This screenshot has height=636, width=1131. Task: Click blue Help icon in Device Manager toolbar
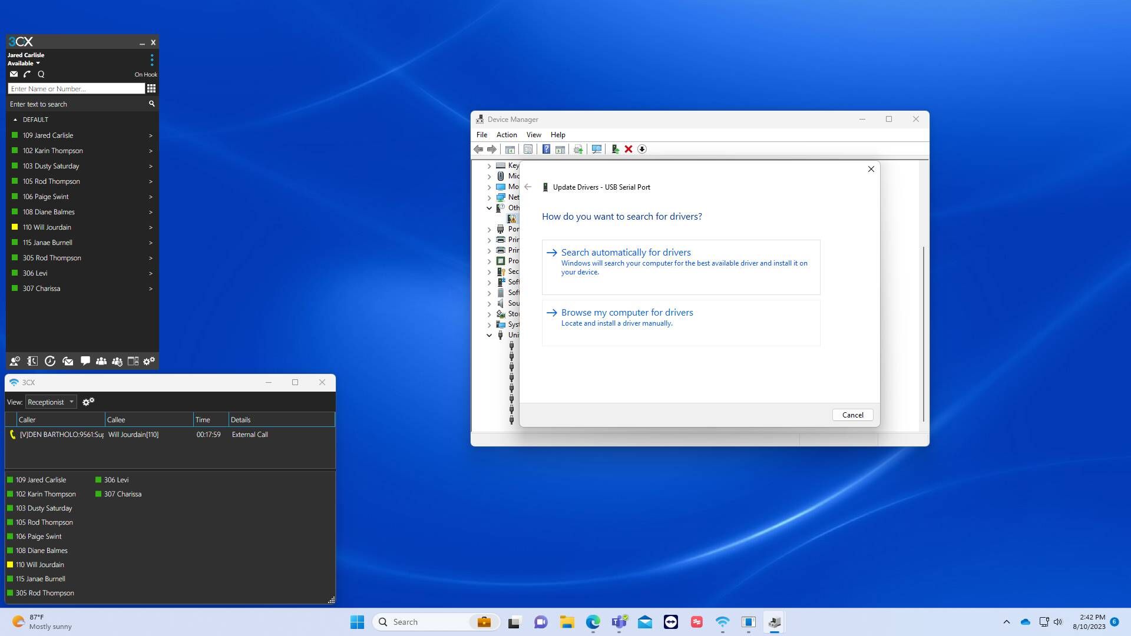(546, 150)
